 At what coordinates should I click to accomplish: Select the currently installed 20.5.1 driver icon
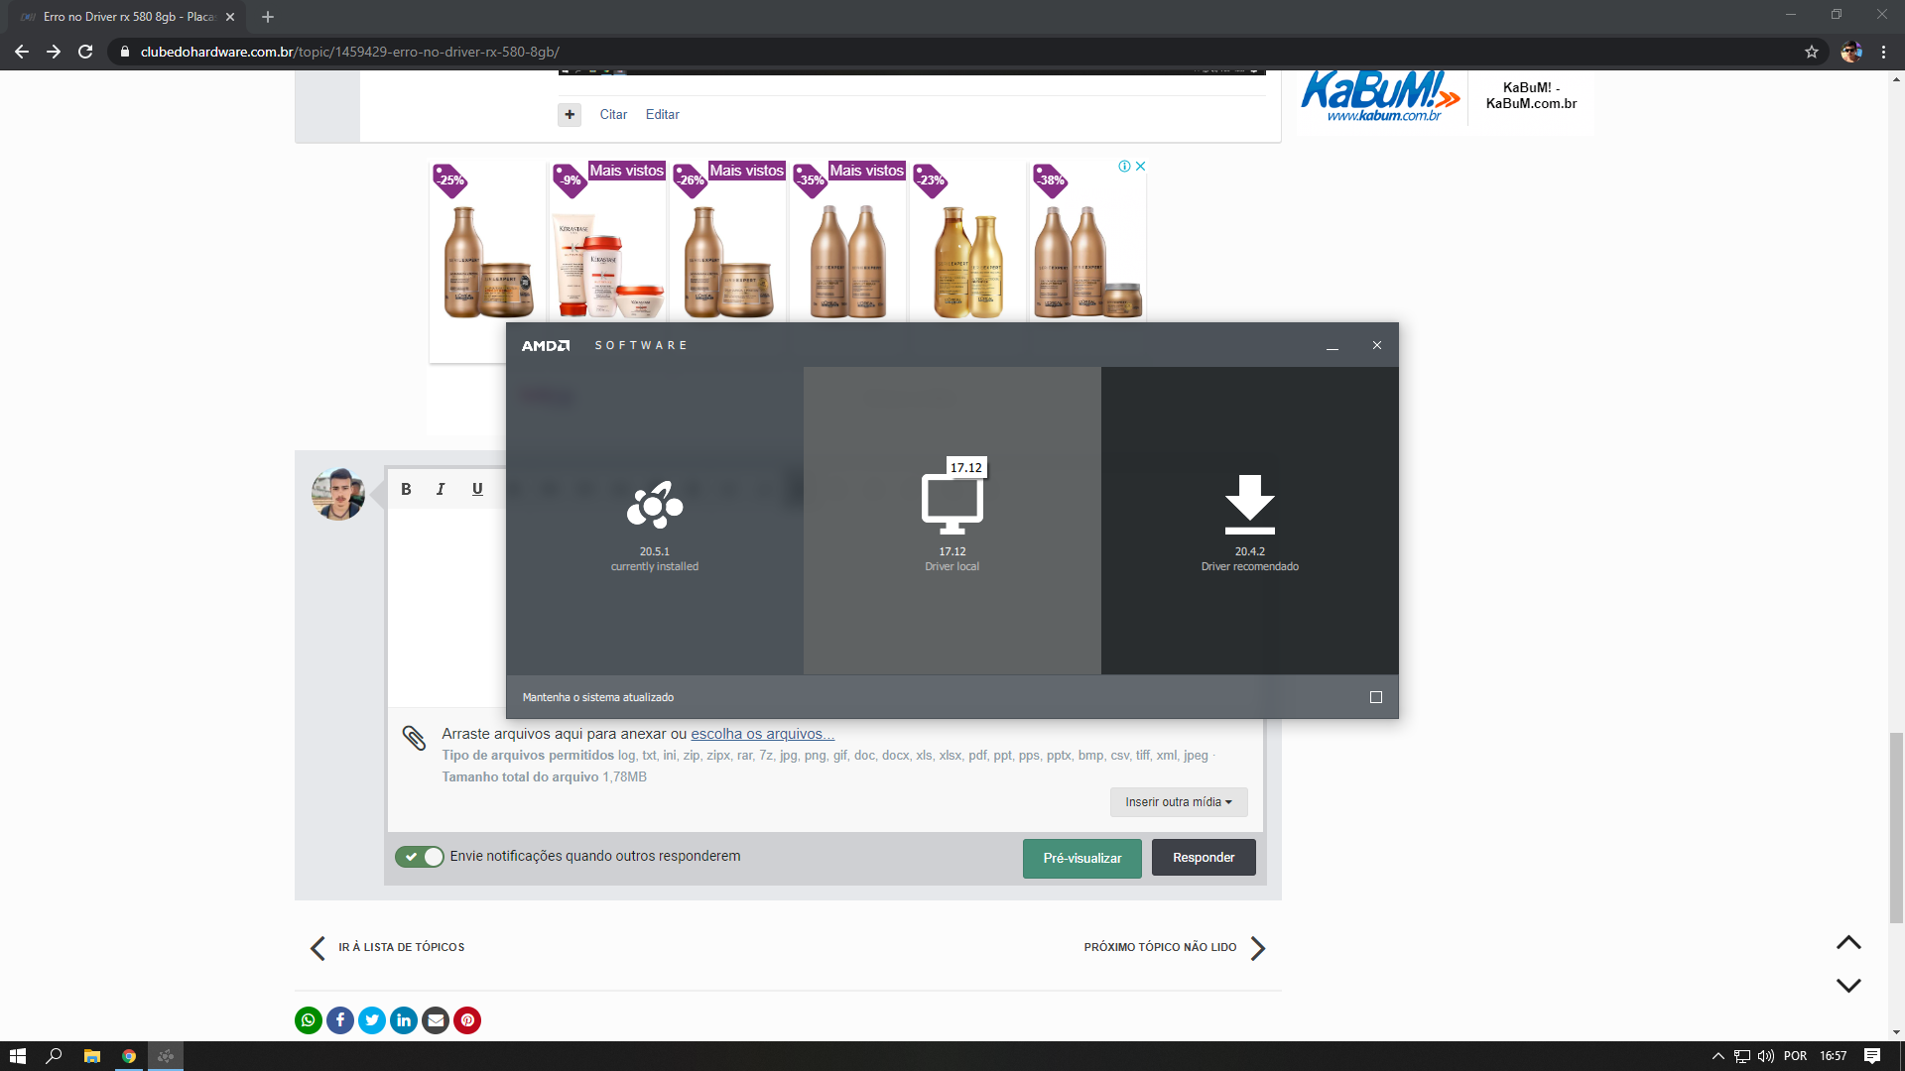click(655, 506)
